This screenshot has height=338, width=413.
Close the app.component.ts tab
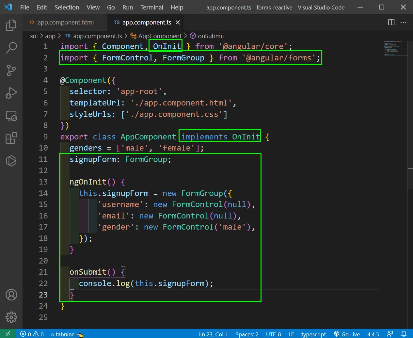178,22
